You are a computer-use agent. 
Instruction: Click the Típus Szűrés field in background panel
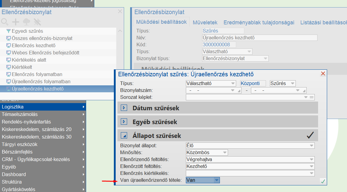pyautogui.click(x=223, y=31)
